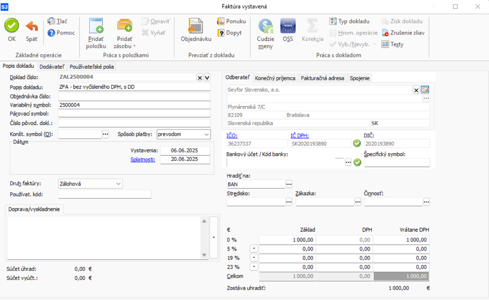Follow the Splatnosti link
The image size is (489, 300).
tap(143, 159)
